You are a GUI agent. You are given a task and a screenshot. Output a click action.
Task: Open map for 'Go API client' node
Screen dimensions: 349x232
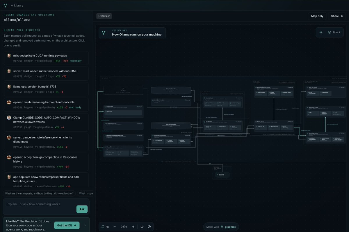(140, 107)
